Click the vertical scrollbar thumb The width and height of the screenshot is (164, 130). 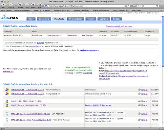click(x=163, y=42)
